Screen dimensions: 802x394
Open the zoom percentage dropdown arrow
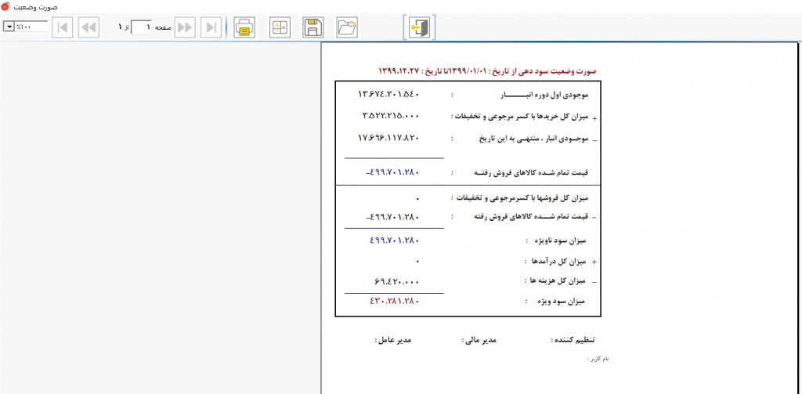coord(9,27)
